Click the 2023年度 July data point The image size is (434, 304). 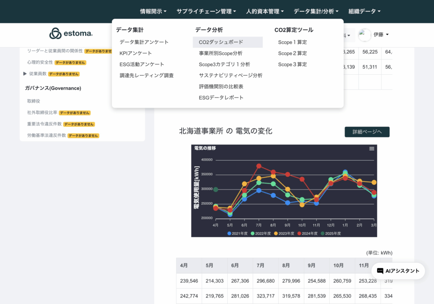pos(259,178)
